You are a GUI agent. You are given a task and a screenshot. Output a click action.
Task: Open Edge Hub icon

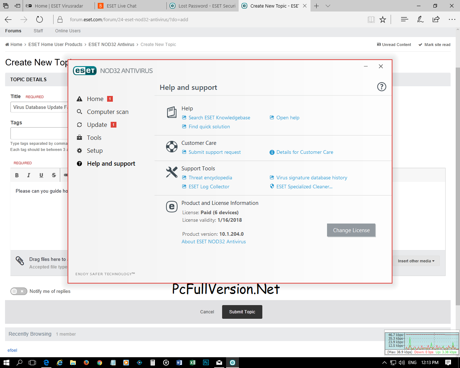pyautogui.click(x=404, y=19)
